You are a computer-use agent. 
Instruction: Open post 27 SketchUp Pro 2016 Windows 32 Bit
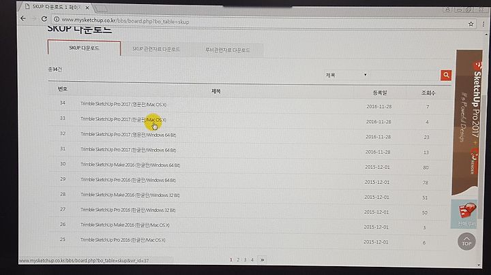click(128, 210)
